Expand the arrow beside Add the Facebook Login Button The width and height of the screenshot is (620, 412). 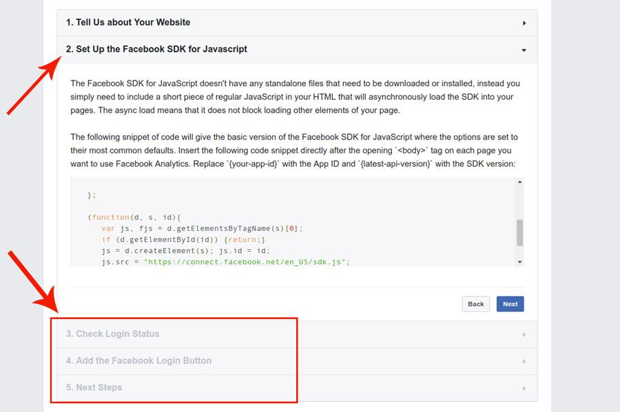tap(524, 362)
